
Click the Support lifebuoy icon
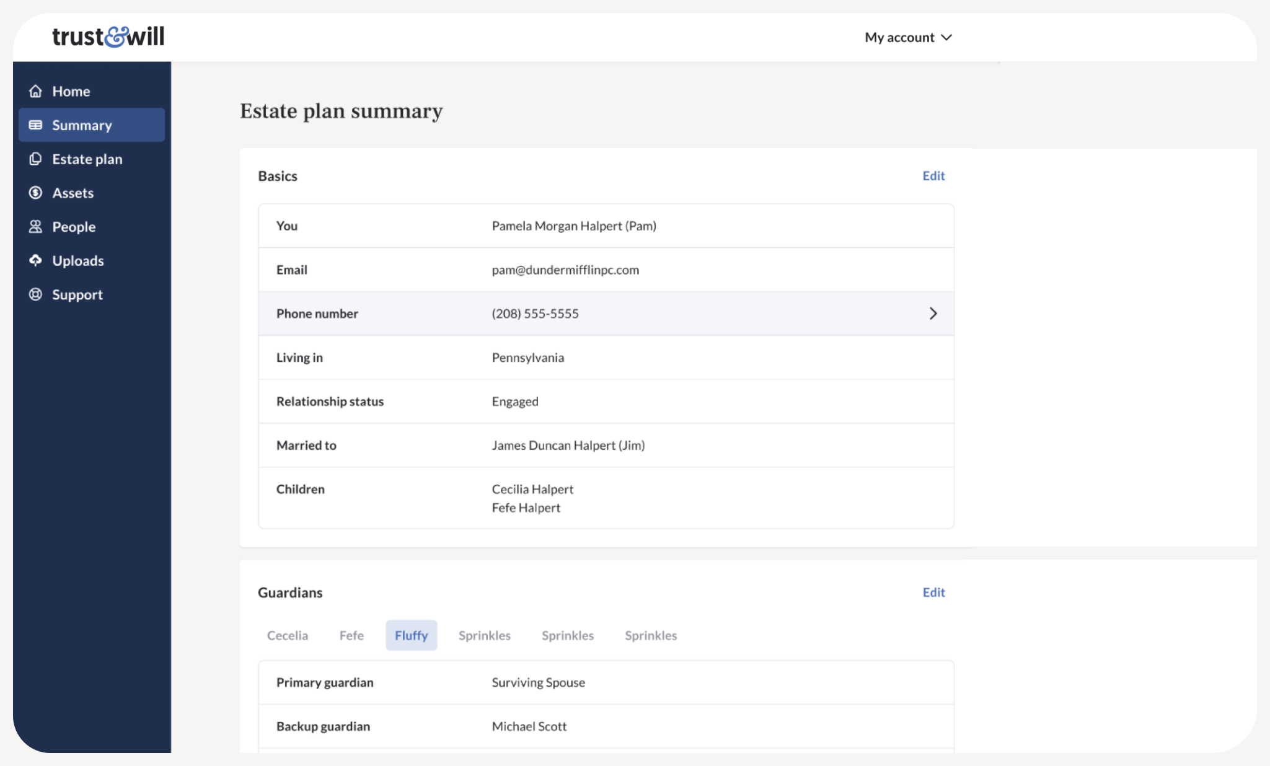pos(36,294)
